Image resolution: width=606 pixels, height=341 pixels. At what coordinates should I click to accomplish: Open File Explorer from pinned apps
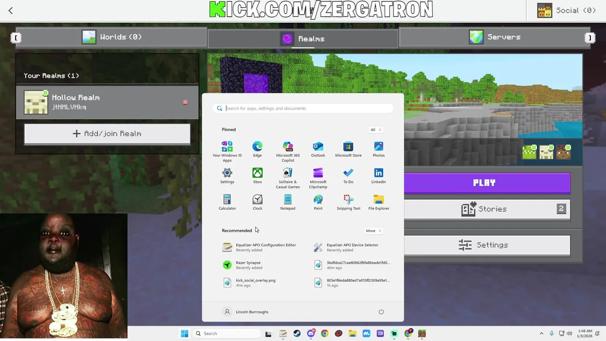[379, 202]
